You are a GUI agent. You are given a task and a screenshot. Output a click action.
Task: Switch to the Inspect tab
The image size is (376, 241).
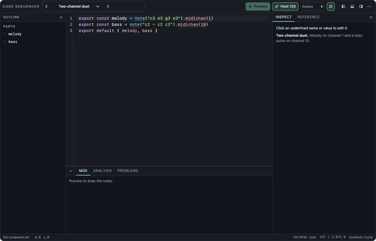(x=283, y=17)
